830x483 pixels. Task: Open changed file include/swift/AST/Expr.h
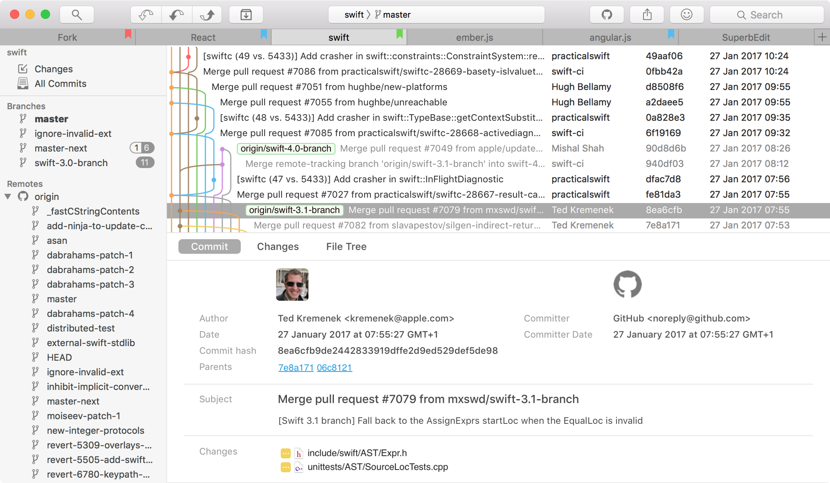click(357, 453)
